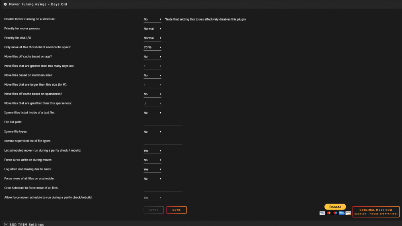Open the 'Disable Mover running on a schedule' dropdown
This screenshot has height=226, width=402.
152,19
